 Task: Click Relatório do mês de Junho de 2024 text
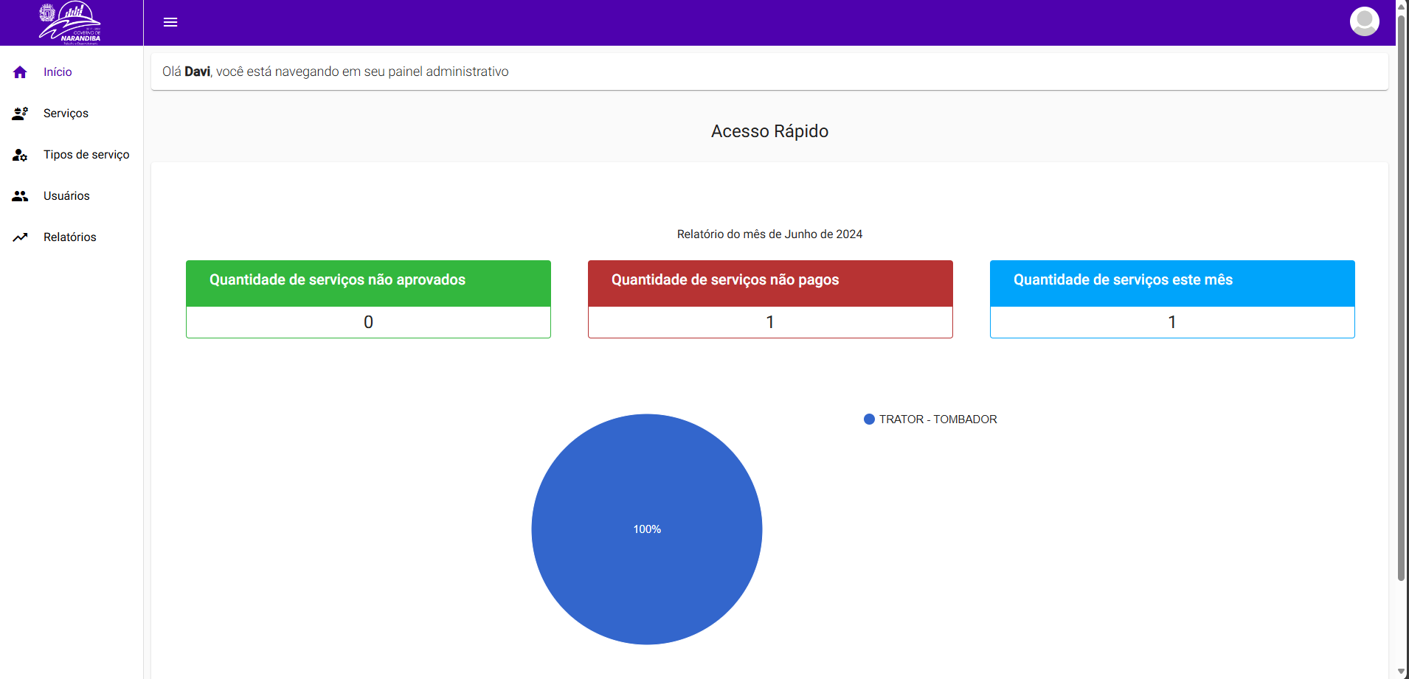click(769, 234)
